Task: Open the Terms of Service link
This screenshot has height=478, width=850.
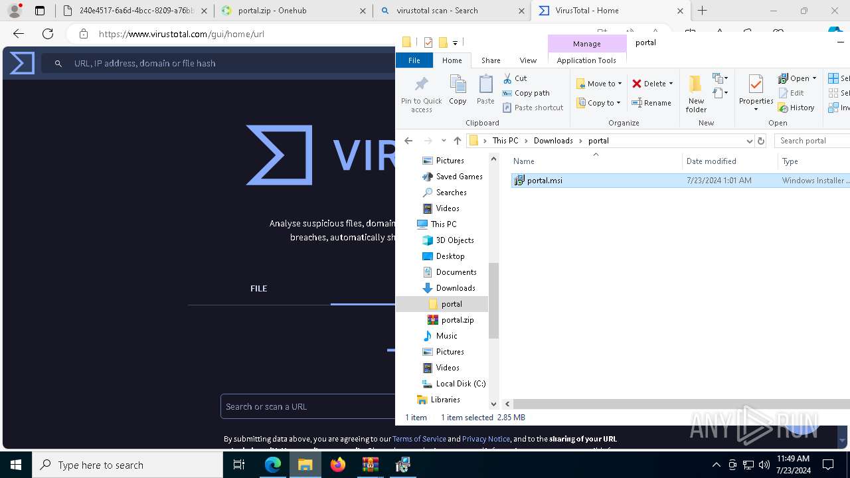Action: [x=419, y=439]
